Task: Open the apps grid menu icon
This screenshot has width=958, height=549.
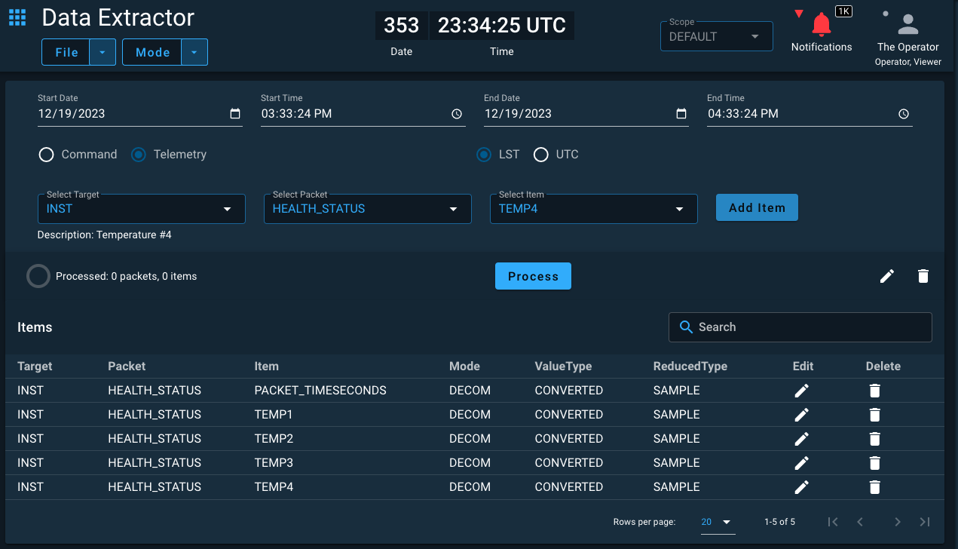Action: 17,17
